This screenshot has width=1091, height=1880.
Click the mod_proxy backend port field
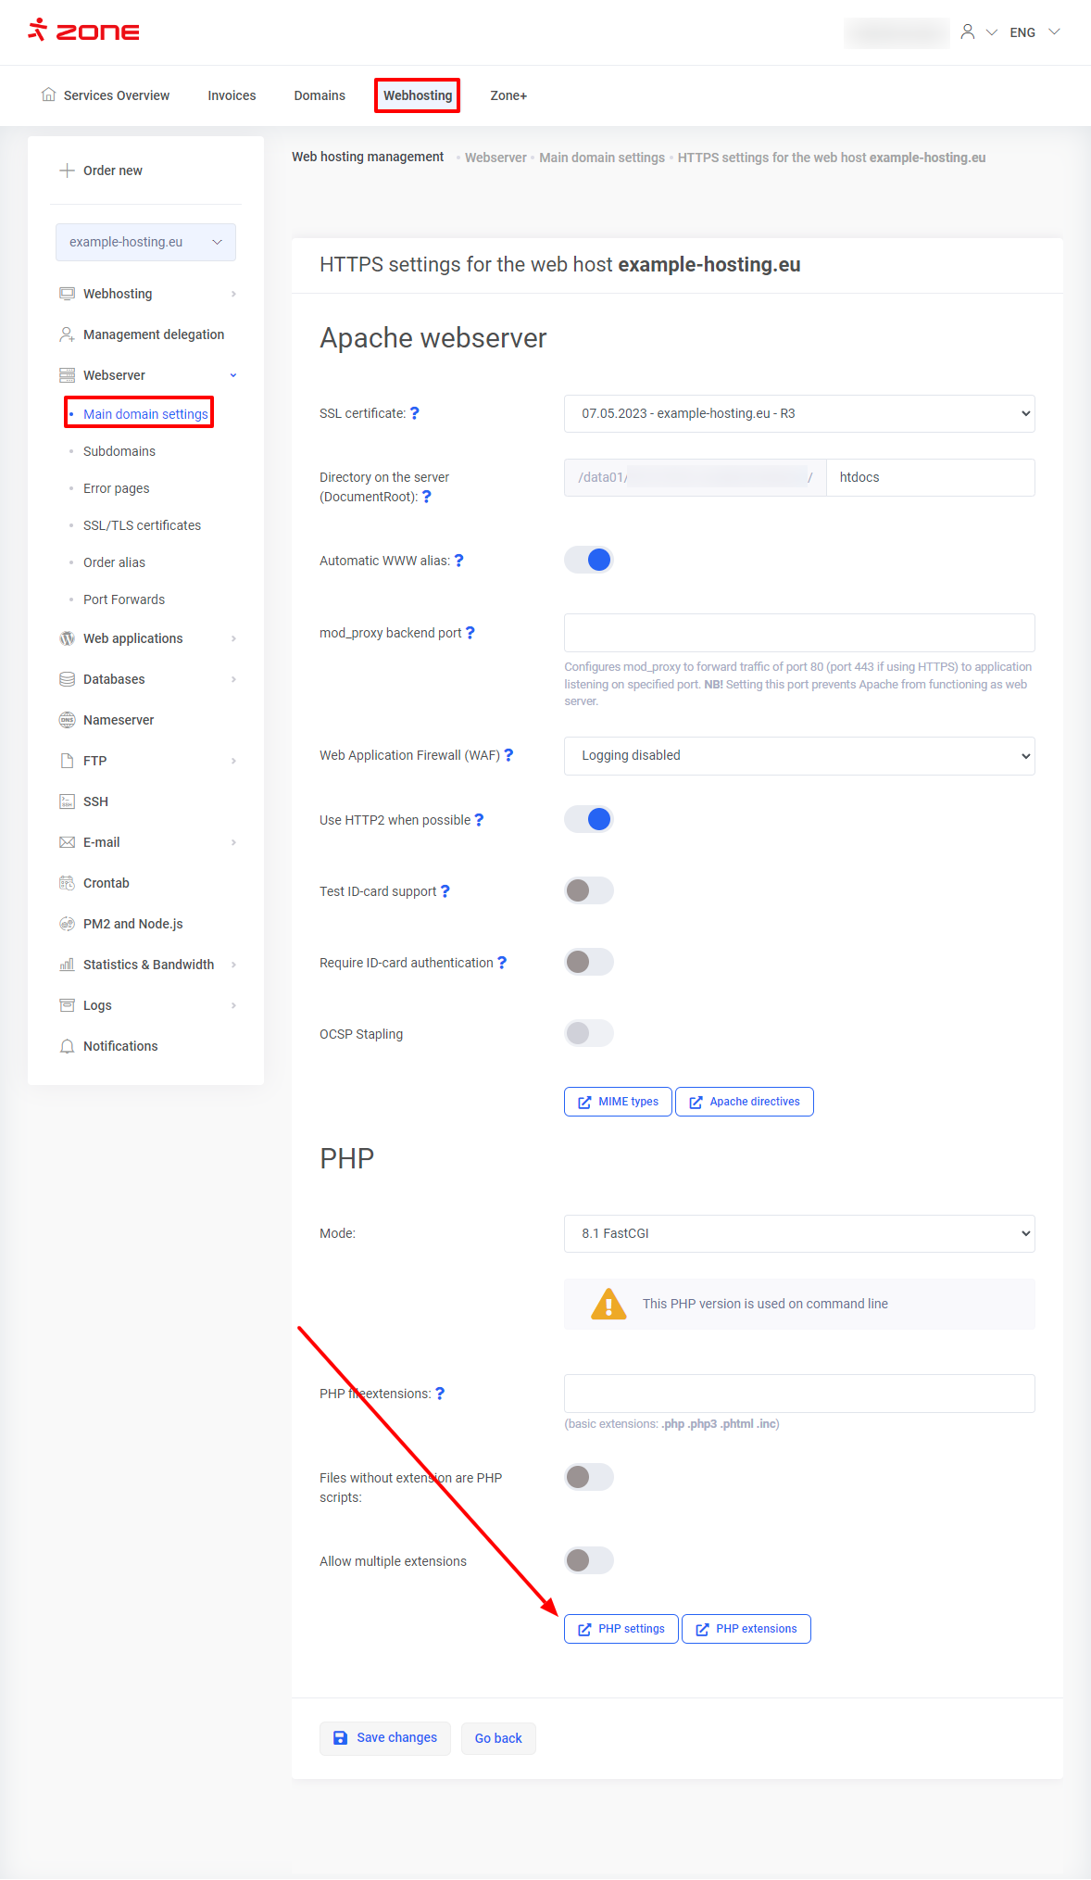(798, 633)
